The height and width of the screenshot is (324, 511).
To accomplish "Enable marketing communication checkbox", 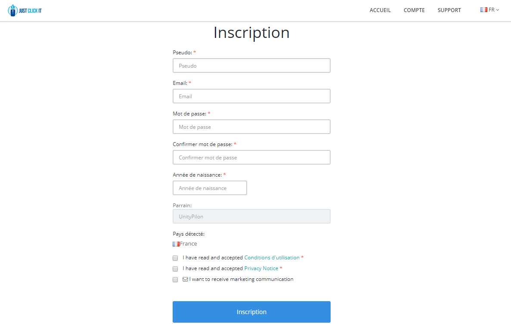I will (175, 280).
